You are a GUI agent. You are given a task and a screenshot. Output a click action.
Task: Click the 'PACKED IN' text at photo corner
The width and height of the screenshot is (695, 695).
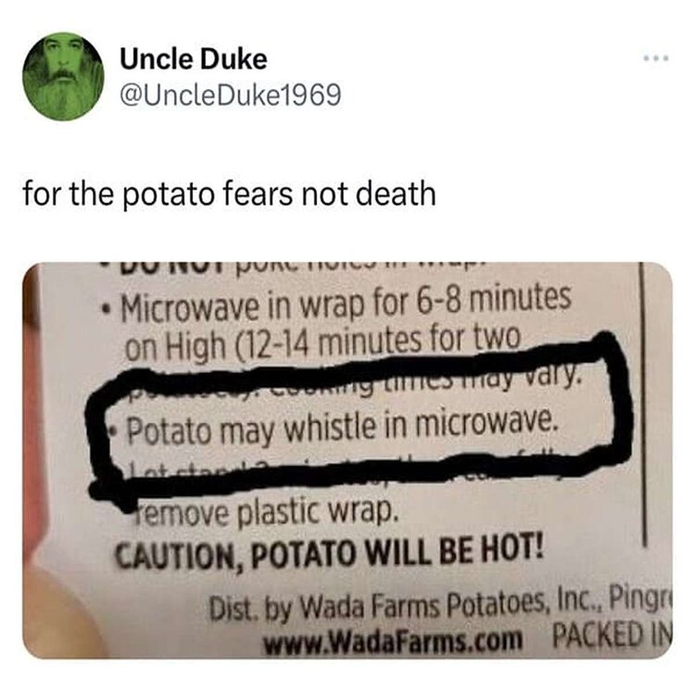pos(611,636)
